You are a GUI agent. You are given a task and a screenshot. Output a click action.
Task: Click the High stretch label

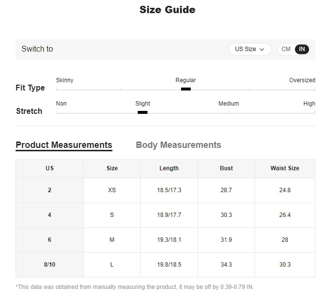(309, 104)
